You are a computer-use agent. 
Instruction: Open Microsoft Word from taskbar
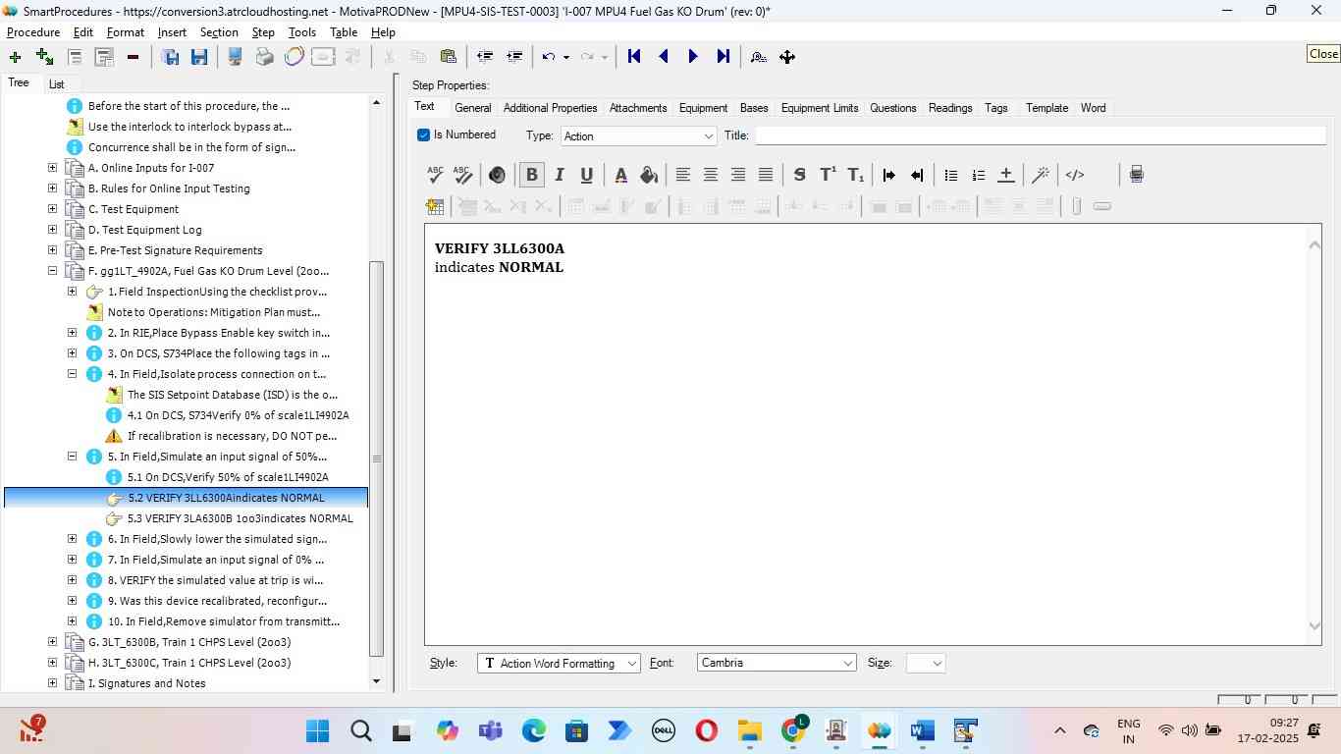[922, 731]
